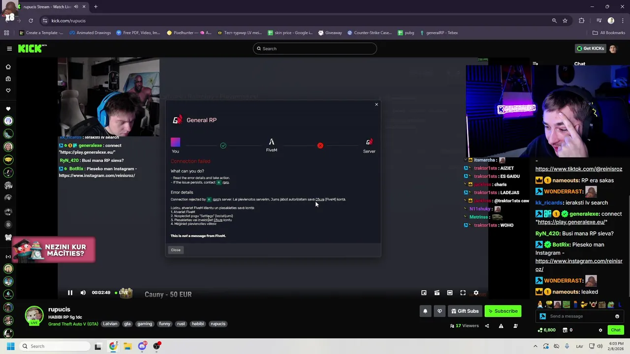Screen dimensions: 630x354
Task: Open TikTok reinisroz link in chat
Action: click(579, 169)
